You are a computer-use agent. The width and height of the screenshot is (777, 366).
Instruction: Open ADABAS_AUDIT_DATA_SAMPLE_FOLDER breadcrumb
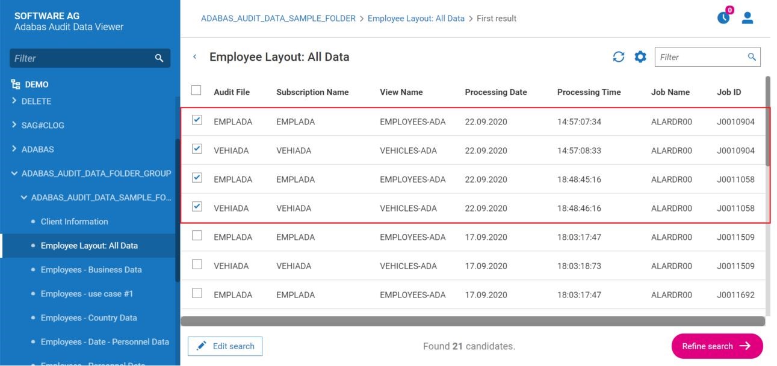[x=278, y=19]
